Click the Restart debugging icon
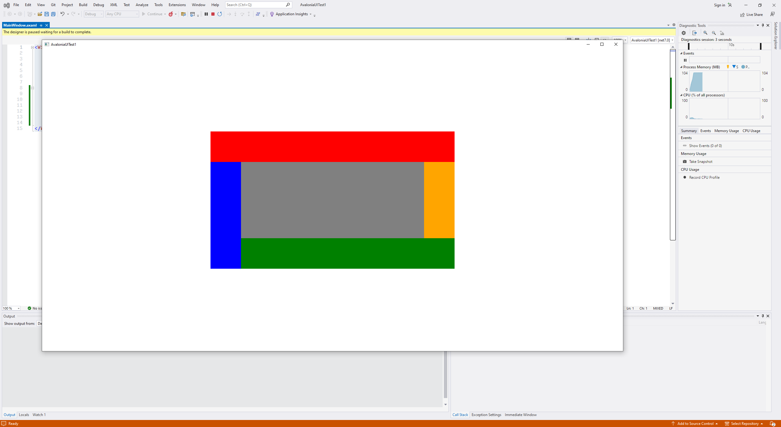The image size is (781, 427). click(x=220, y=14)
